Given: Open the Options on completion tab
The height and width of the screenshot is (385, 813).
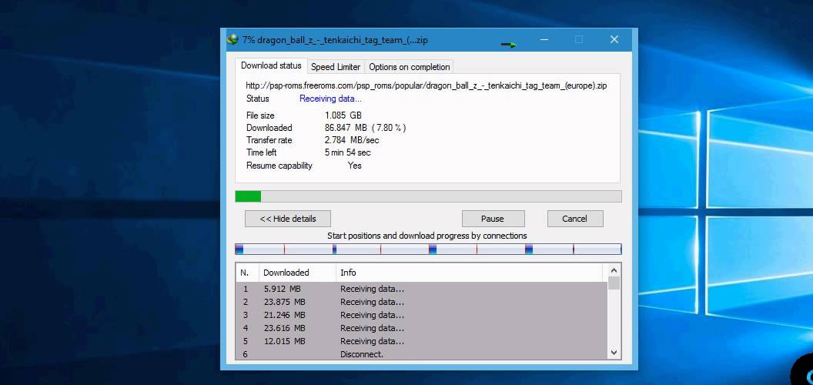Looking at the screenshot, I should coord(409,67).
